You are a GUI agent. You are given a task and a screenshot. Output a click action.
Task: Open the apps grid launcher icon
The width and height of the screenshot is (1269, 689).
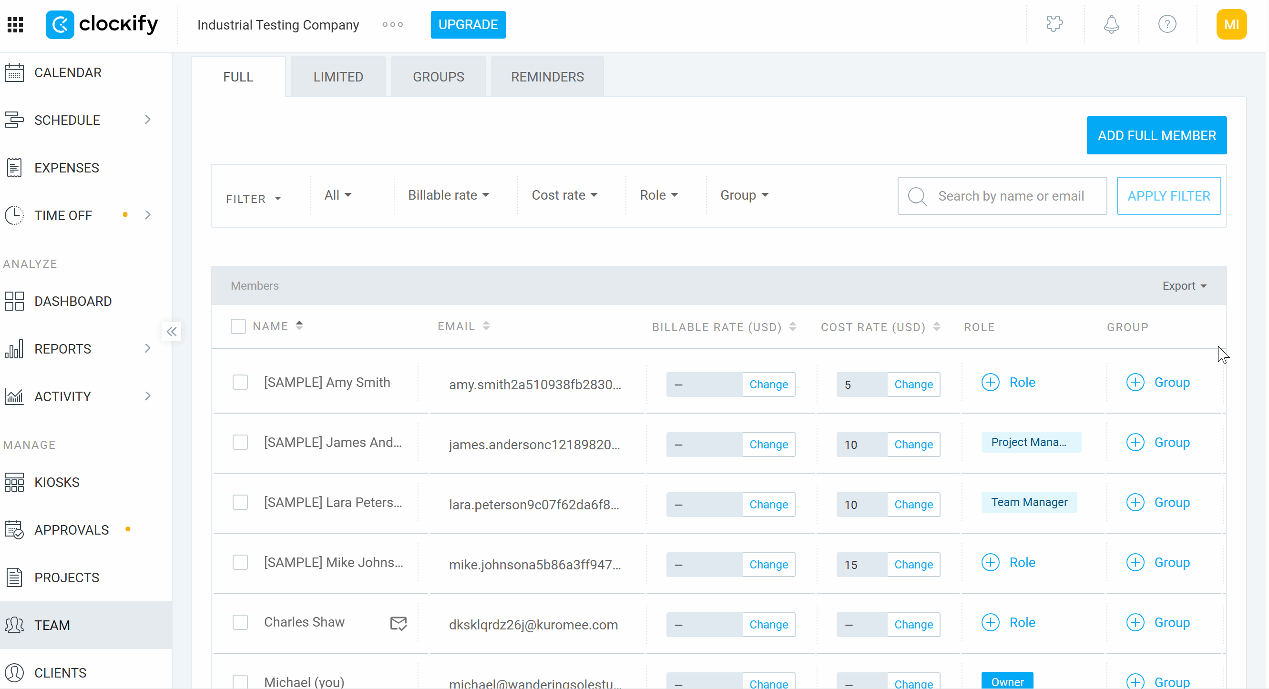click(15, 25)
